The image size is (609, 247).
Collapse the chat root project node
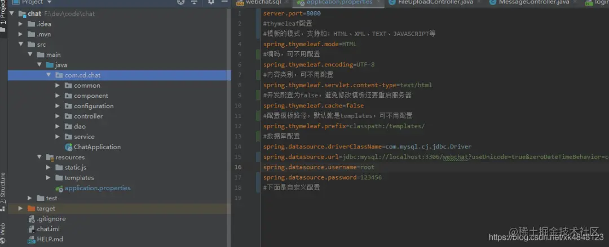(x=12, y=14)
